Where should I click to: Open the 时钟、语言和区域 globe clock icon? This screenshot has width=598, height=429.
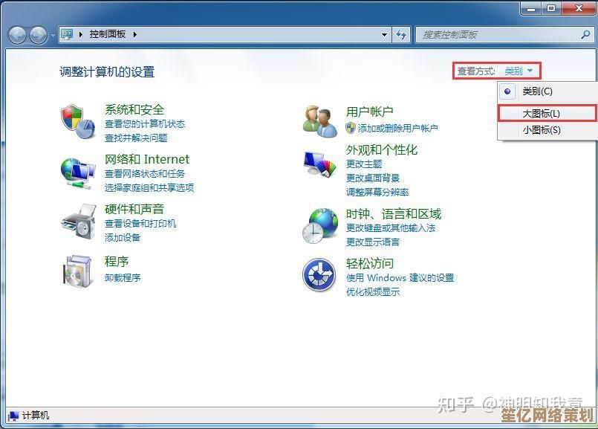tap(320, 225)
